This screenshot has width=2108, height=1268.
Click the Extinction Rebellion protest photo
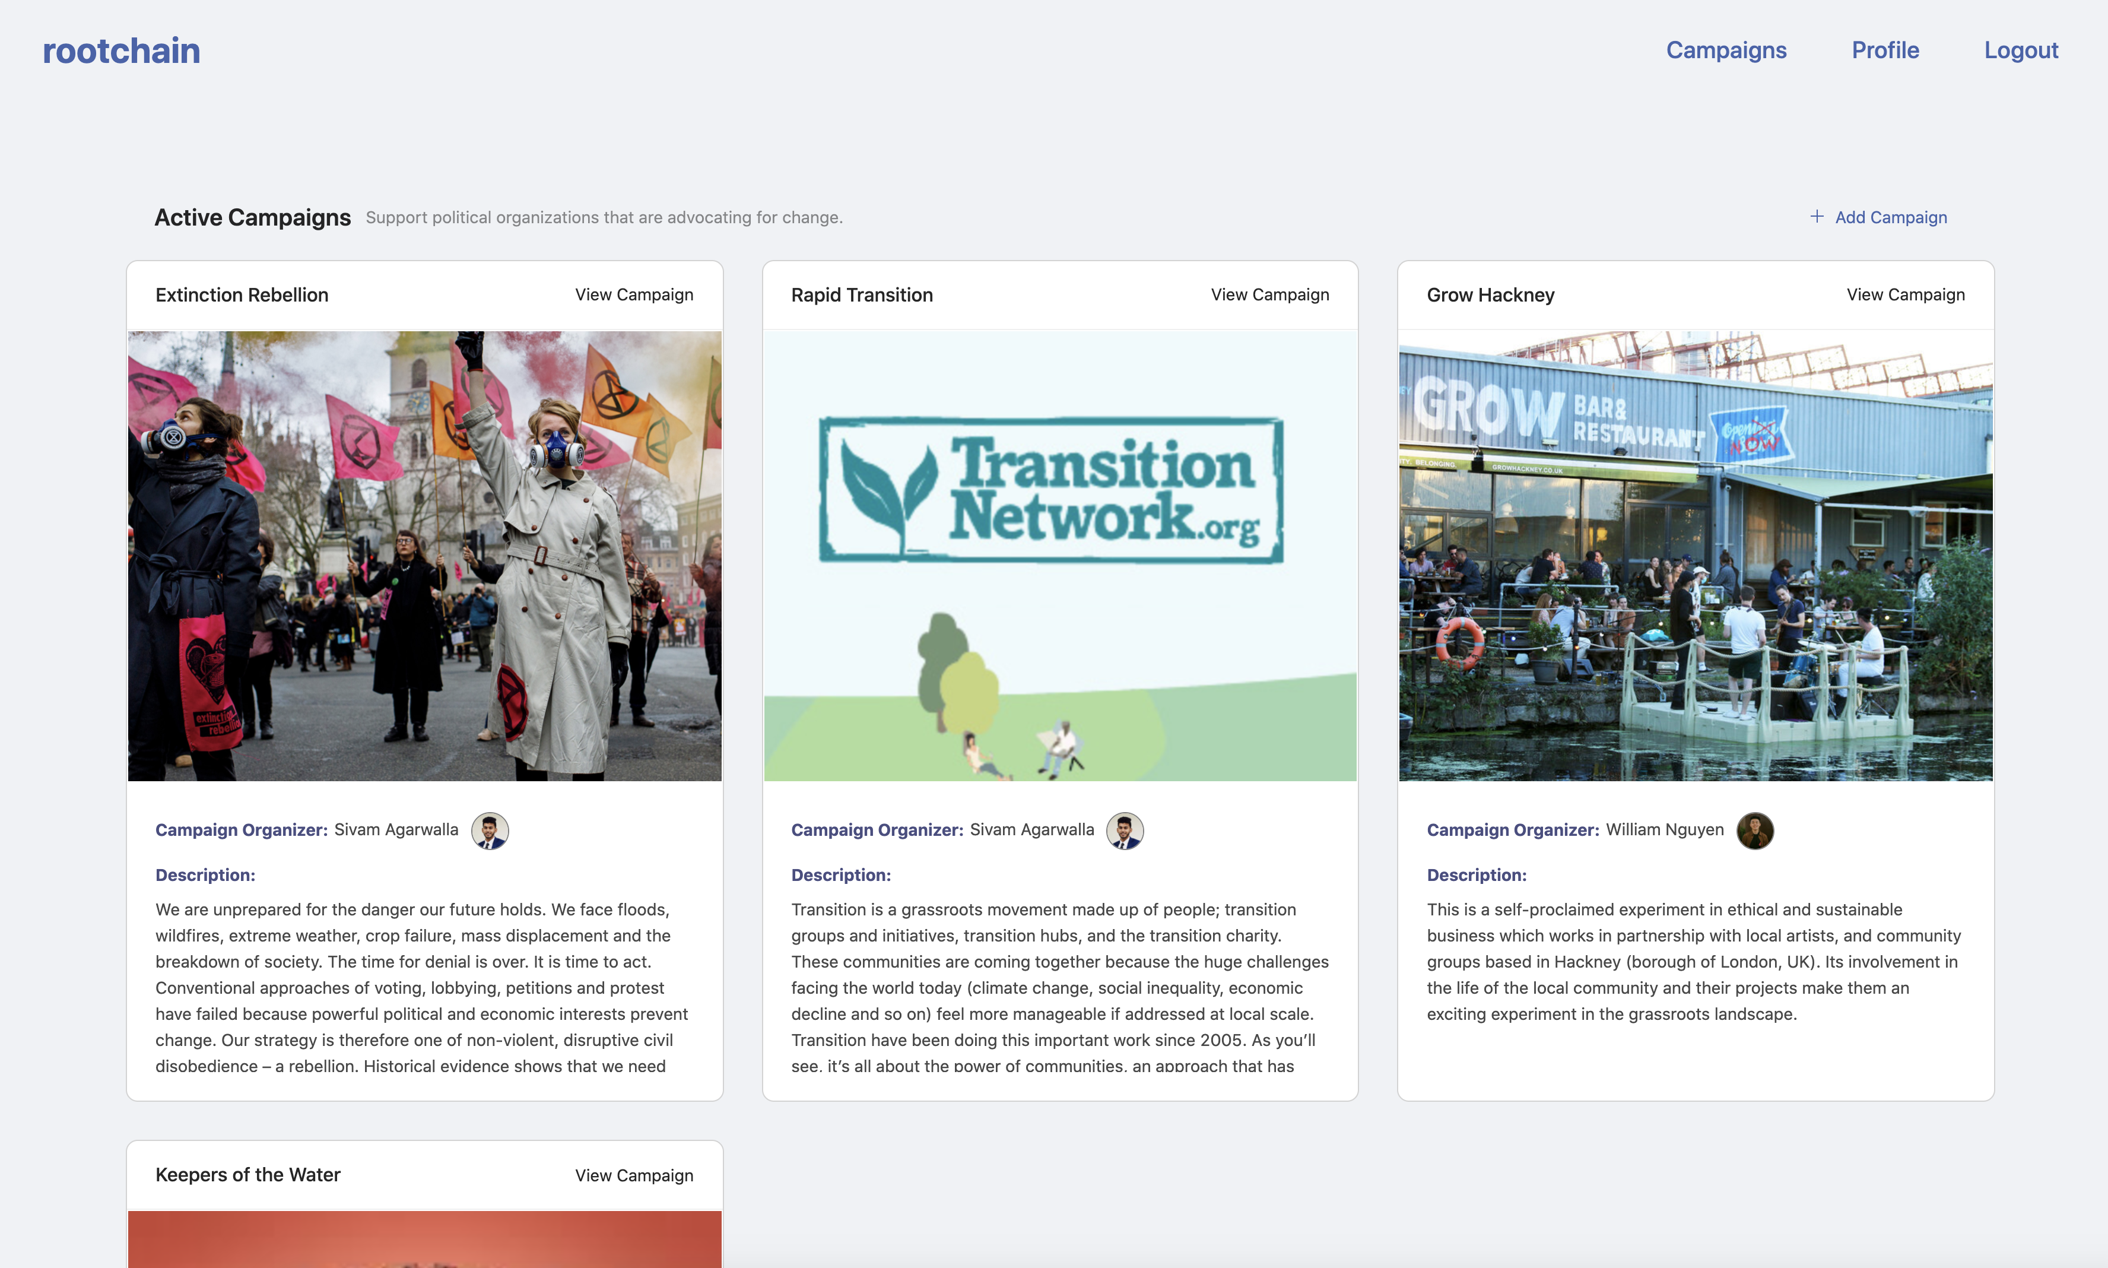click(x=424, y=556)
